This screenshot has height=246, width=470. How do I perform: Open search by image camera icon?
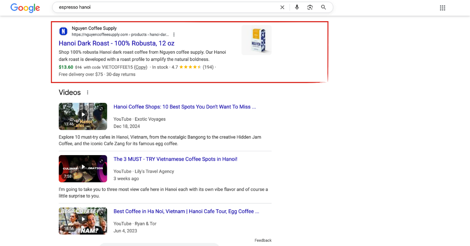310,7
